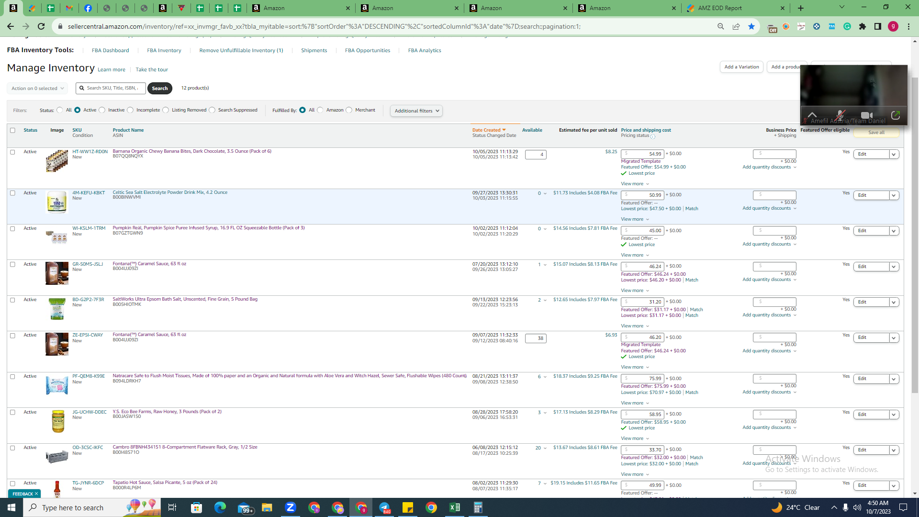Viewport: 919px width, 517px height.
Task: Click Save all button
Action: (876, 133)
